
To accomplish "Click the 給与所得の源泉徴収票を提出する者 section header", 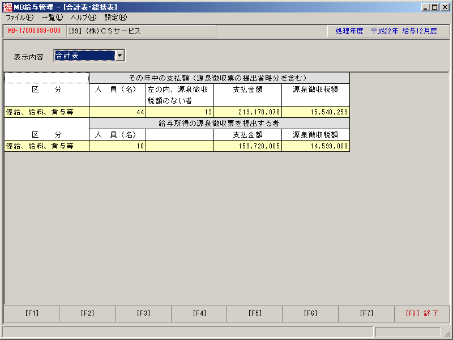I will (x=219, y=124).
